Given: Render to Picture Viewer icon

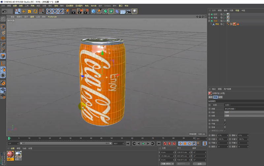Looking at the screenshot, I should point(80,11).
